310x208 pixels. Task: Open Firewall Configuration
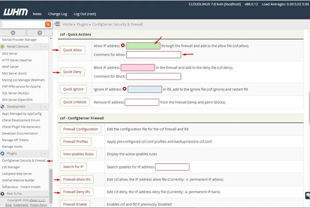[81, 129]
